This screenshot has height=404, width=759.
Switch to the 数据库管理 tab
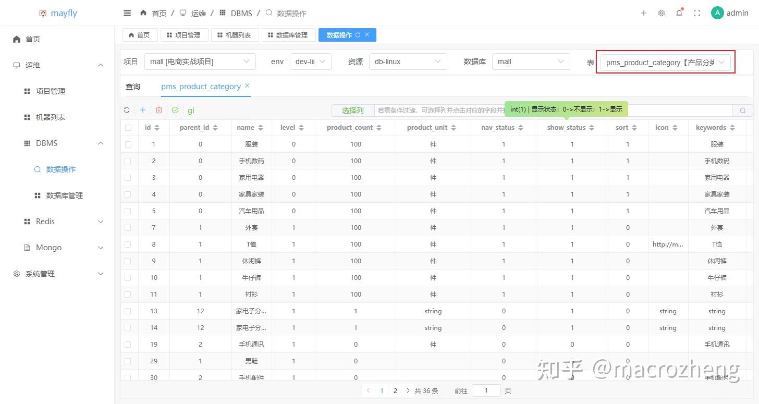[288, 35]
